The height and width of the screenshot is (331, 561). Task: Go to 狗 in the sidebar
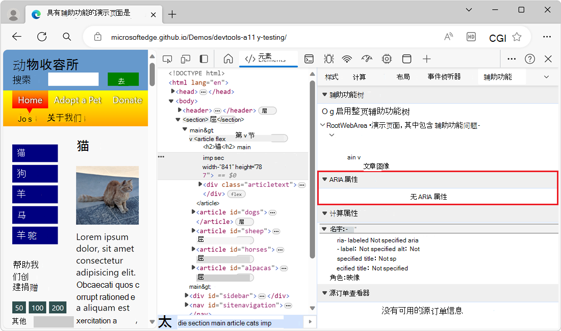tap(35, 174)
